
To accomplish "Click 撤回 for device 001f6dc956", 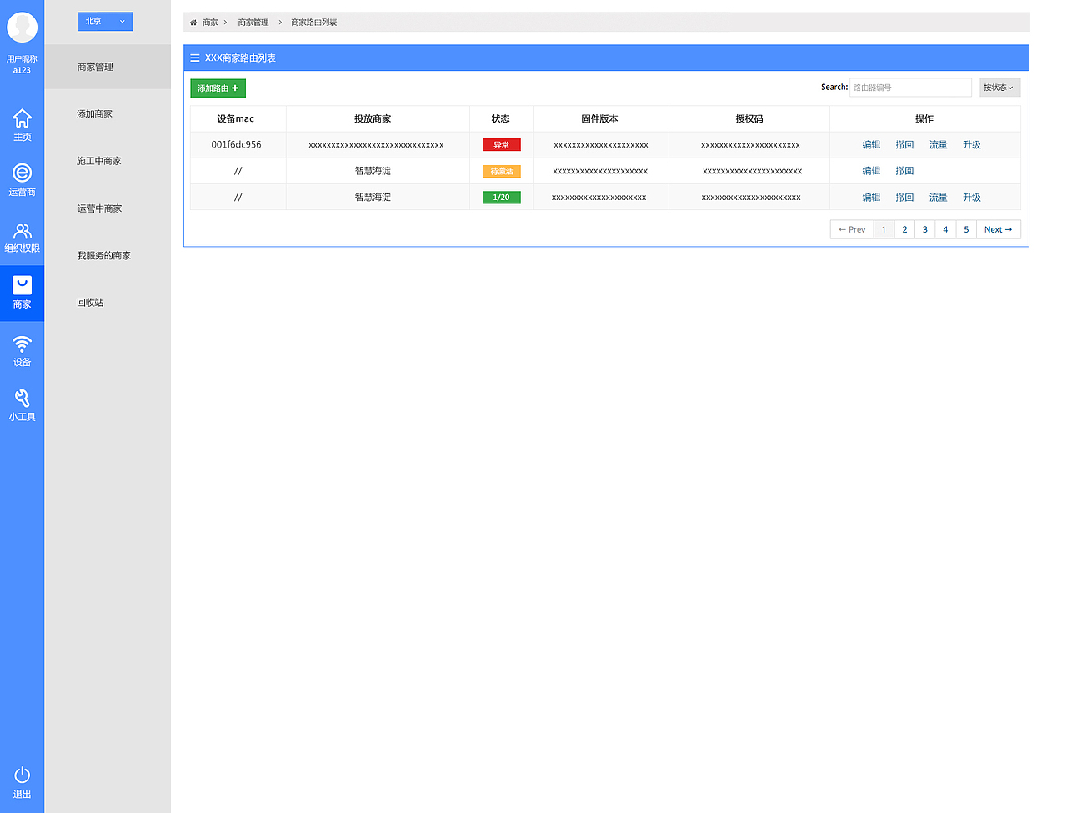I will (904, 145).
